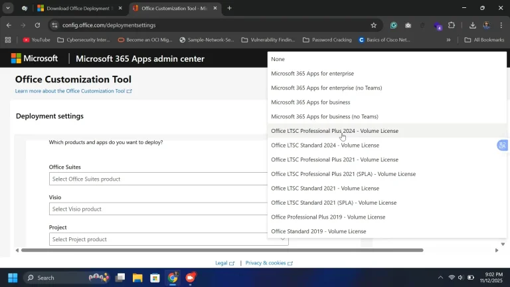Open Vulnerability Findin... bookmark folder
Image resolution: width=510 pixels, height=287 pixels.
click(x=268, y=40)
